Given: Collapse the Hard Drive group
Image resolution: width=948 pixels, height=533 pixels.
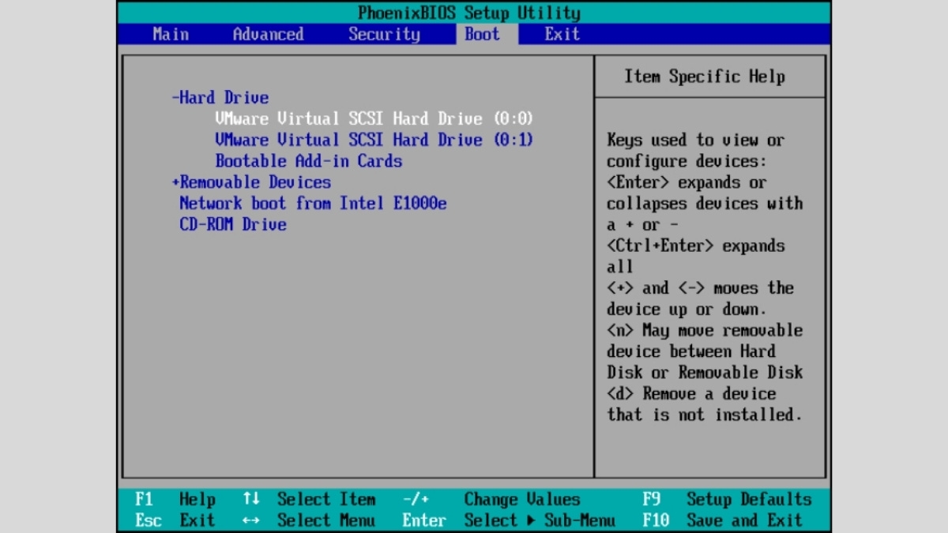Looking at the screenshot, I should point(220,98).
